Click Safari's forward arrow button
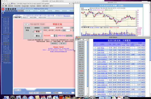151x99 pixels. point(6,4)
